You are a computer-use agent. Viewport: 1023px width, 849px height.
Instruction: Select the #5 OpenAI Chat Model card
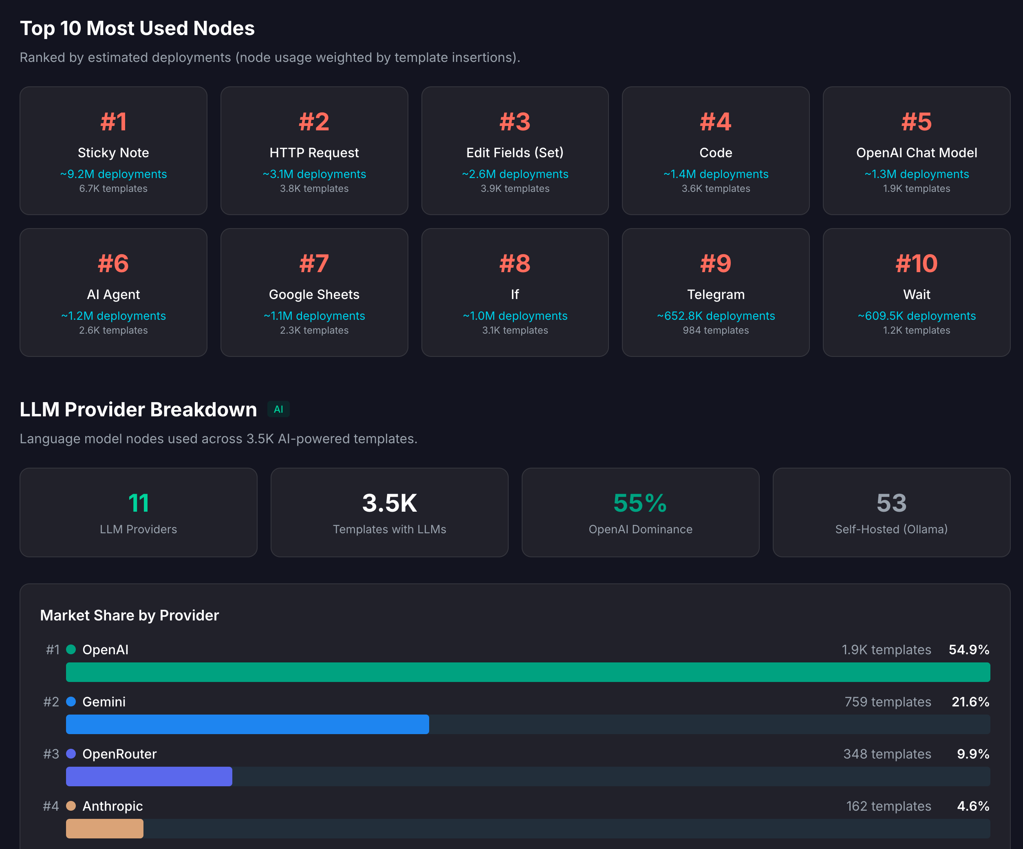coord(916,151)
